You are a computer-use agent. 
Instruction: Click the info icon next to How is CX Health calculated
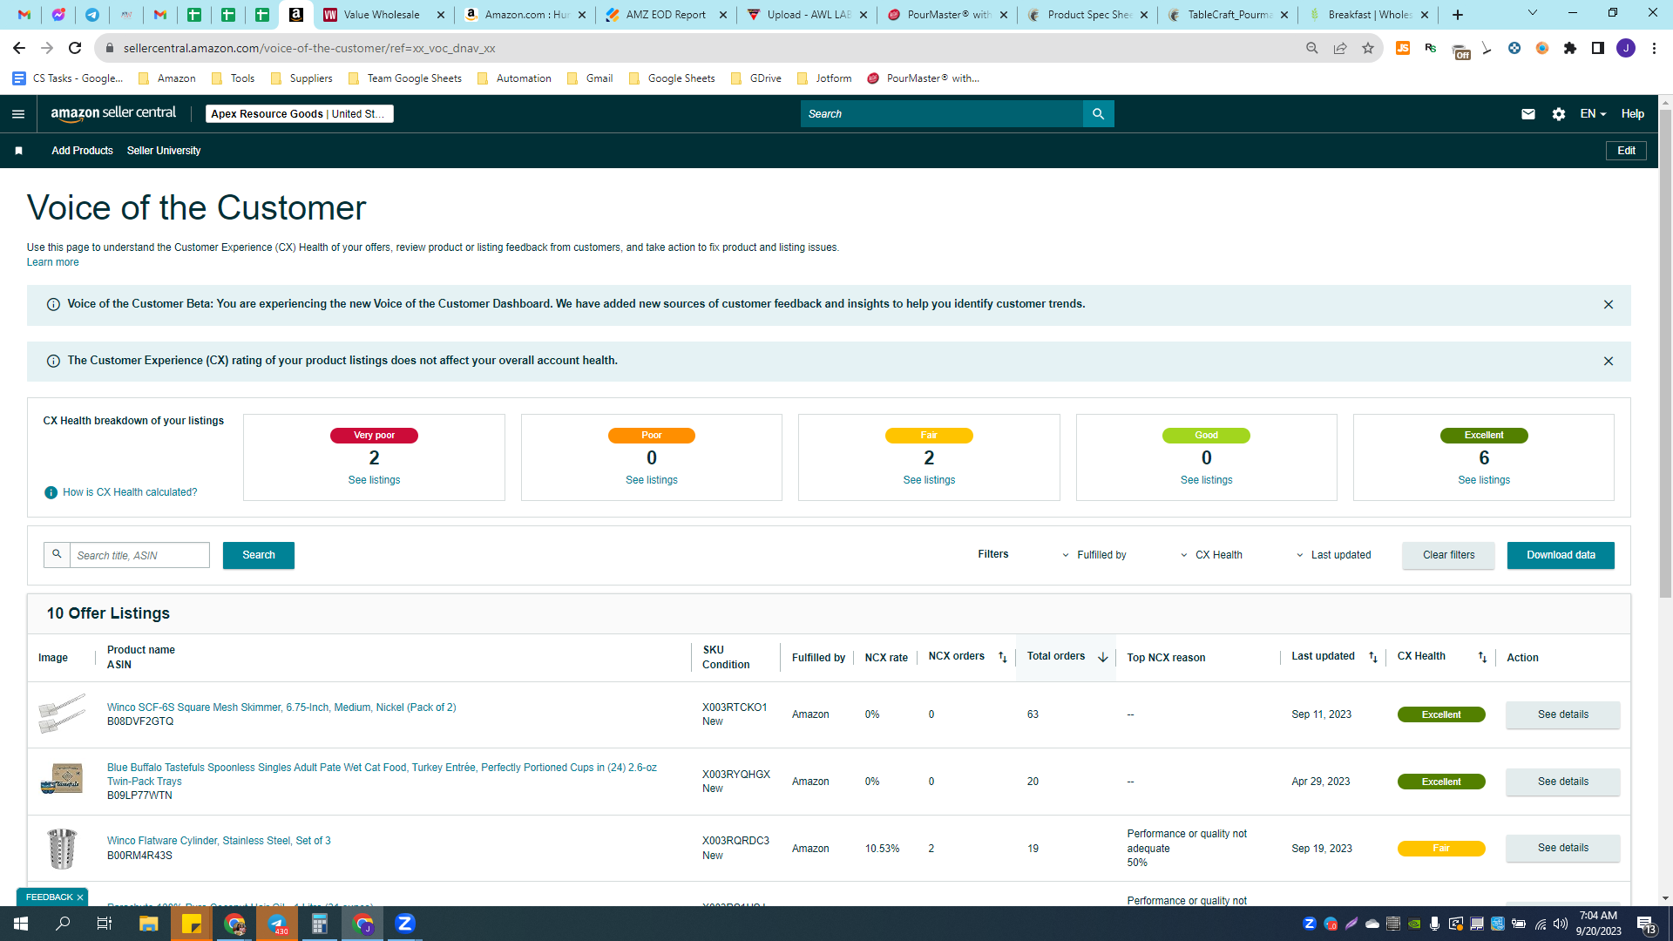[x=51, y=493]
